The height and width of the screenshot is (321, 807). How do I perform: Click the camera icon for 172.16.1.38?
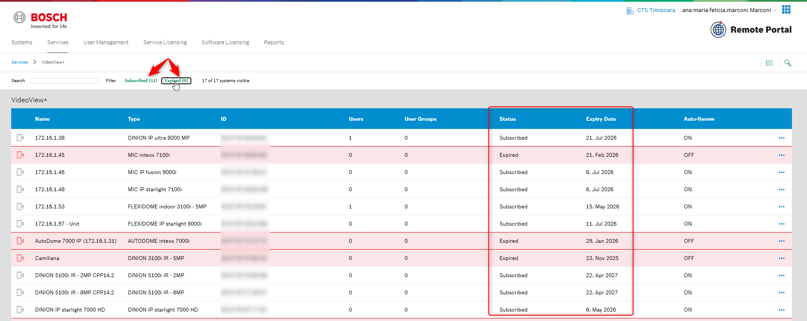[x=20, y=138]
